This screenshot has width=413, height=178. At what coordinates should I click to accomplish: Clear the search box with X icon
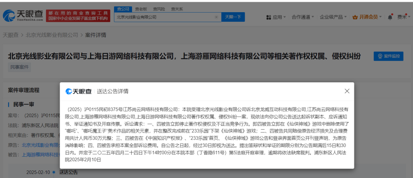(216, 17)
